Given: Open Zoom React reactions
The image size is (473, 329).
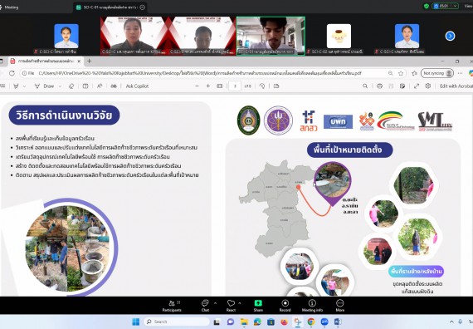Looking at the screenshot, I should point(231,306).
